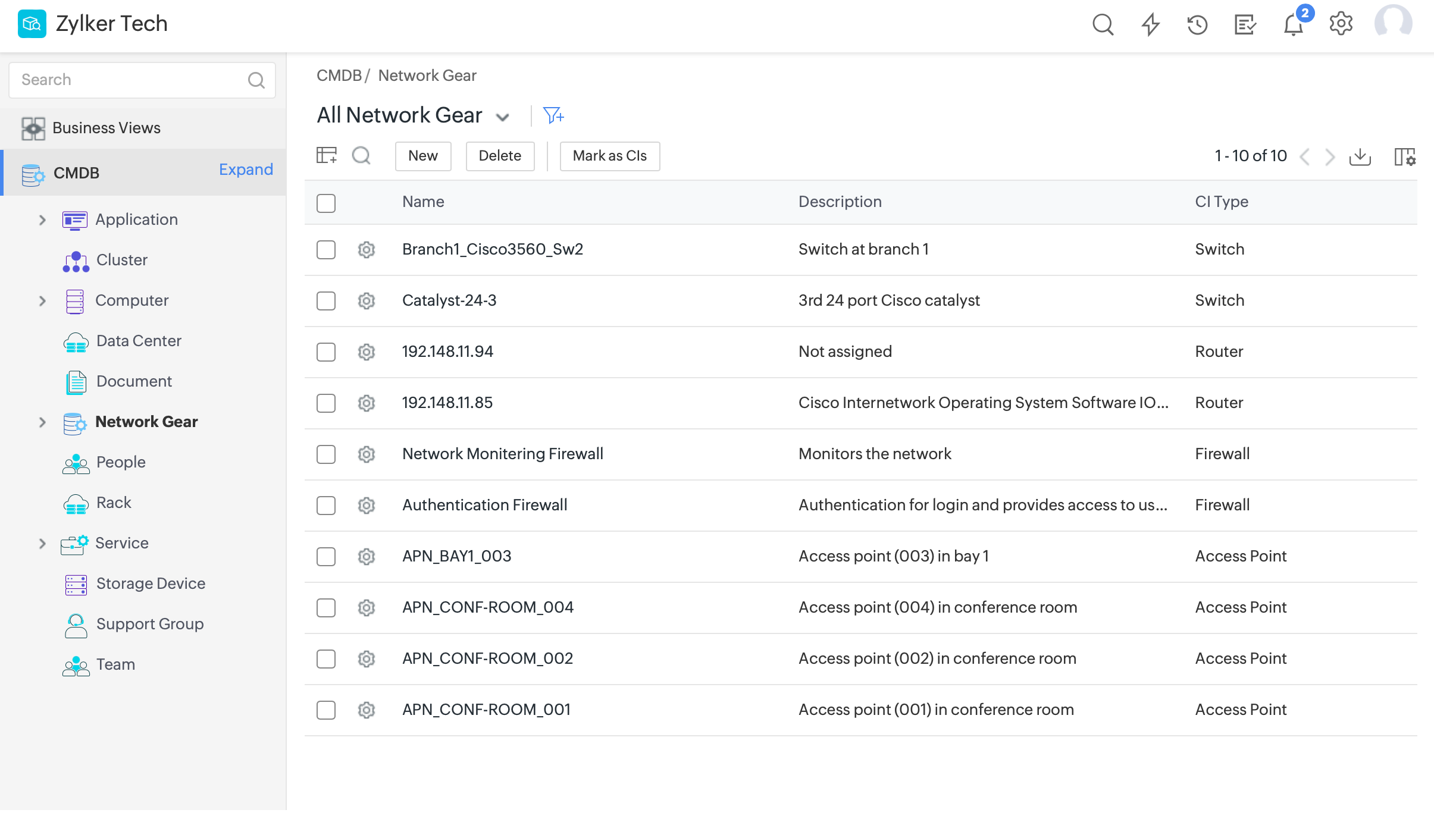
Task: Select Support Group in the CMDB tree
Action: pyautogui.click(x=149, y=625)
